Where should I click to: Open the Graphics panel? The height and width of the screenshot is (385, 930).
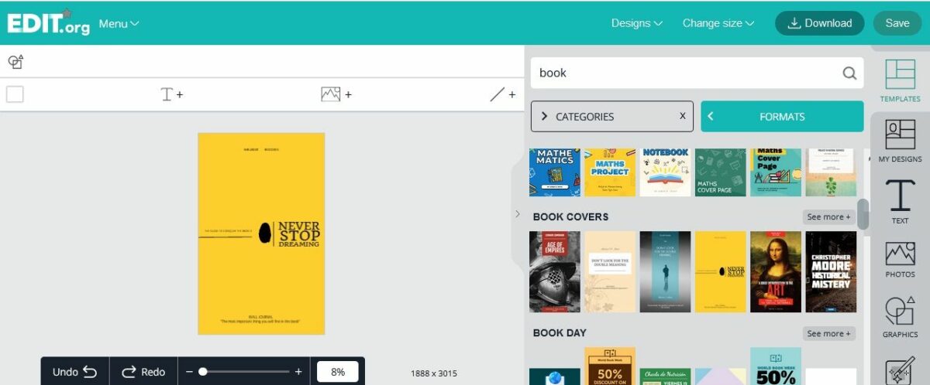(900, 317)
